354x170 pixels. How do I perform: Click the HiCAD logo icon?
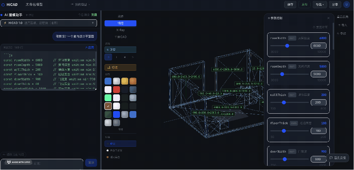tap(3, 5)
